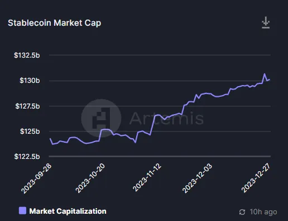The width and height of the screenshot is (288, 221).
Task: Click the line's final rightmost data point
Action: point(270,79)
